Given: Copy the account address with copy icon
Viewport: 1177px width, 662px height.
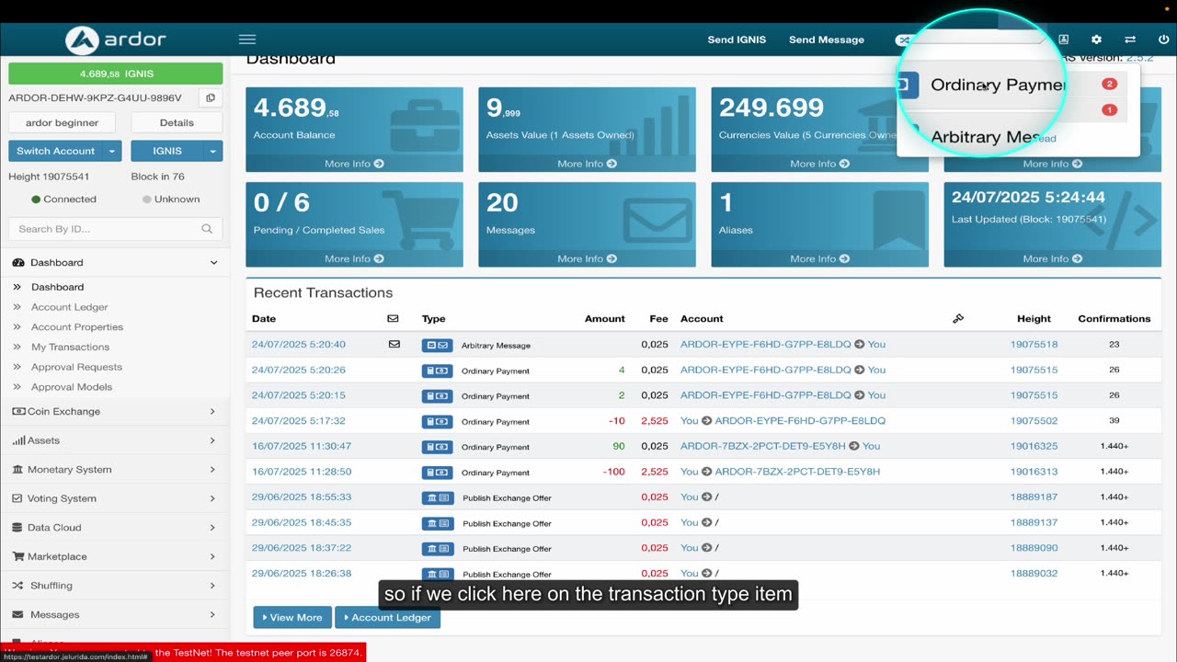Looking at the screenshot, I should 211,97.
